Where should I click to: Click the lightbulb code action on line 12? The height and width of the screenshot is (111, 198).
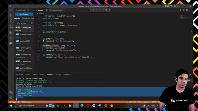click(x=44, y=41)
